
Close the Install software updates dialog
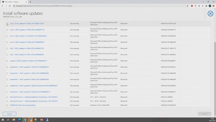pyautogui.click(x=210, y=14)
